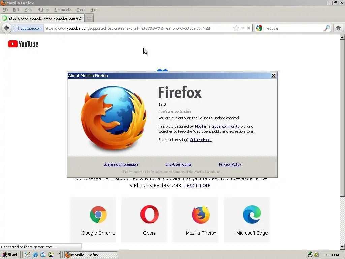This screenshot has width=345, height=259.
Task: Click the bookmark star icon in address bar
Action: click(x=236, y=28)
